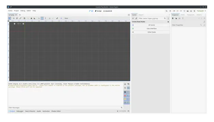Switch to the Scene dock tab
The height and width of the screenshot is (122, 214).
click(x=134, y=15)
